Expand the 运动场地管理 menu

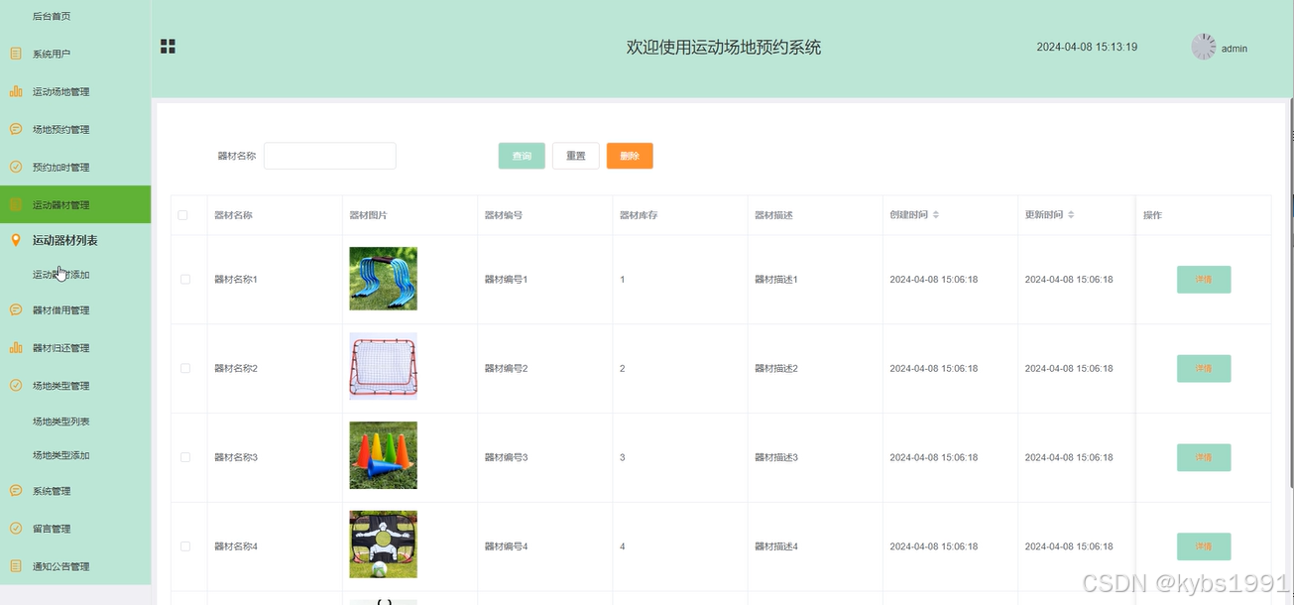pyautogui.click(x=75, y=91)
